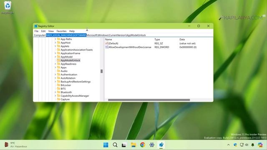Open the File menu

coord(36,31)
